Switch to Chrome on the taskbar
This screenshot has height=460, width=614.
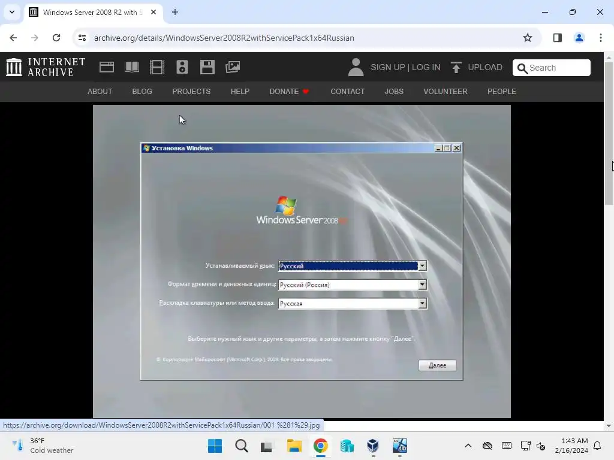(320, 446)
